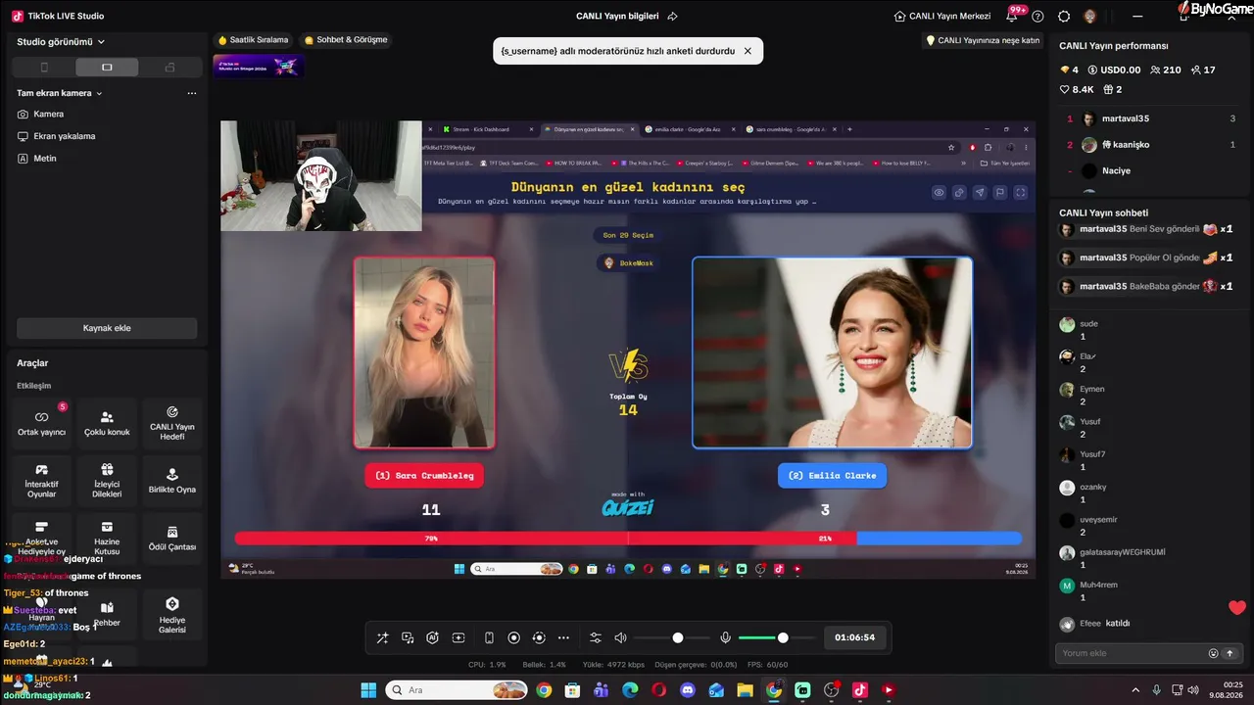Send the comment with arrow button
Screen dimensions: 1254x705
[x=1230, y=653]
